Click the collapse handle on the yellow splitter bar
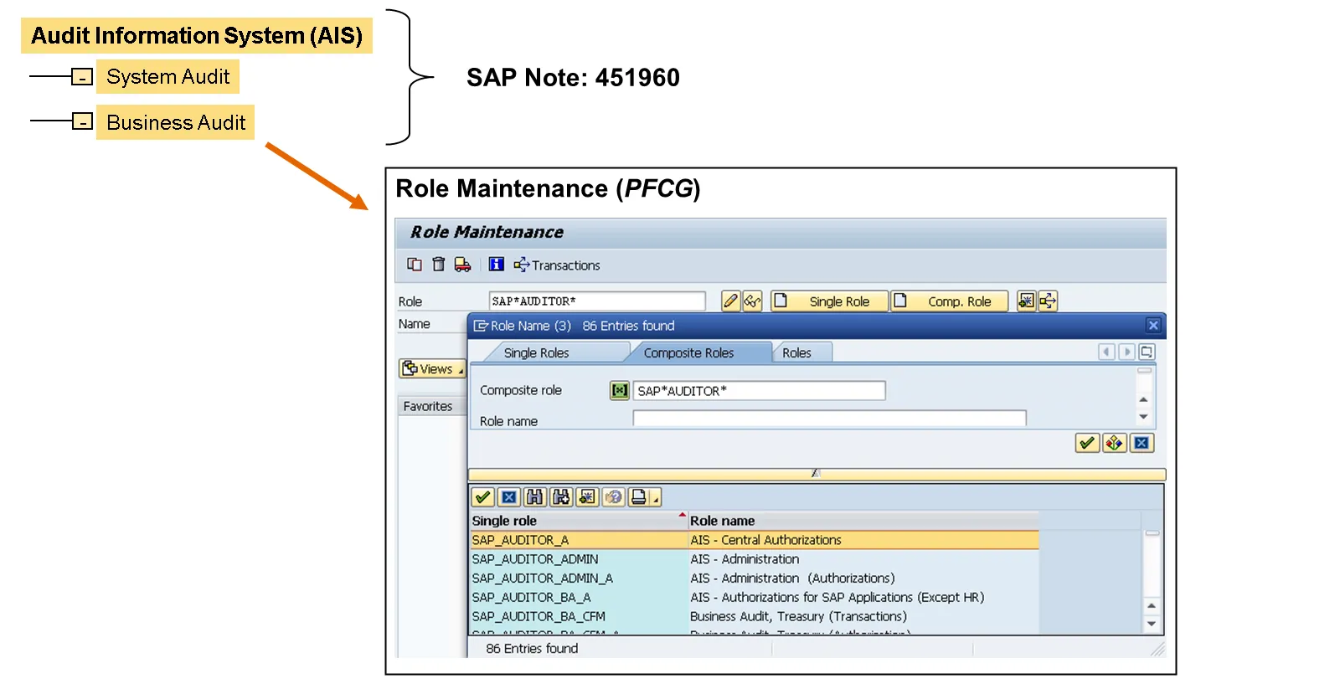 coord(816,474)
